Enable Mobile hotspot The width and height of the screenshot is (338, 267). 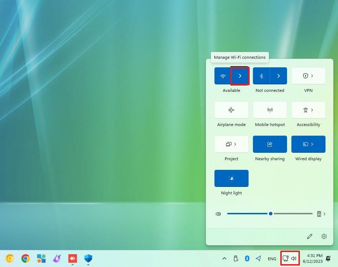[270, 110]
